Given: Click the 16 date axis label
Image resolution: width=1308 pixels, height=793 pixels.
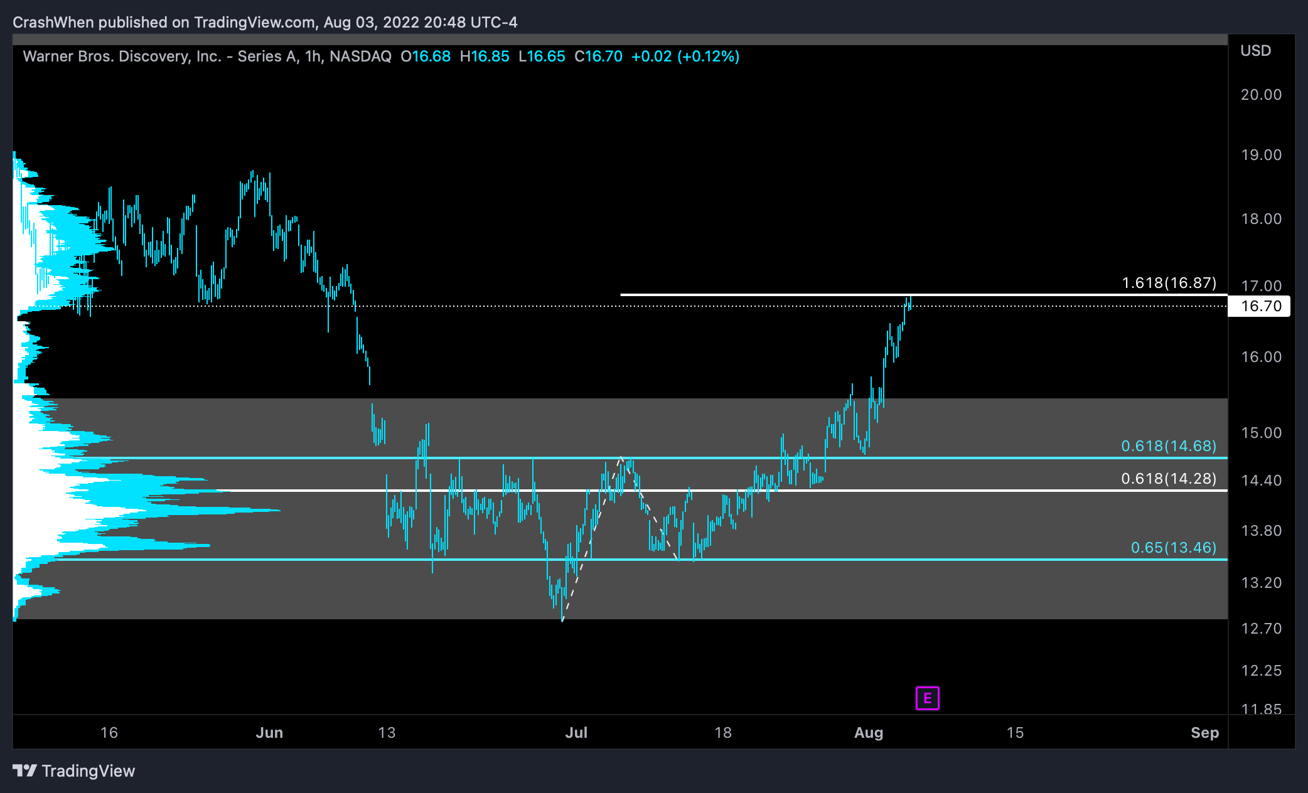Looking at the screenshot, I should tap(109, 733).
